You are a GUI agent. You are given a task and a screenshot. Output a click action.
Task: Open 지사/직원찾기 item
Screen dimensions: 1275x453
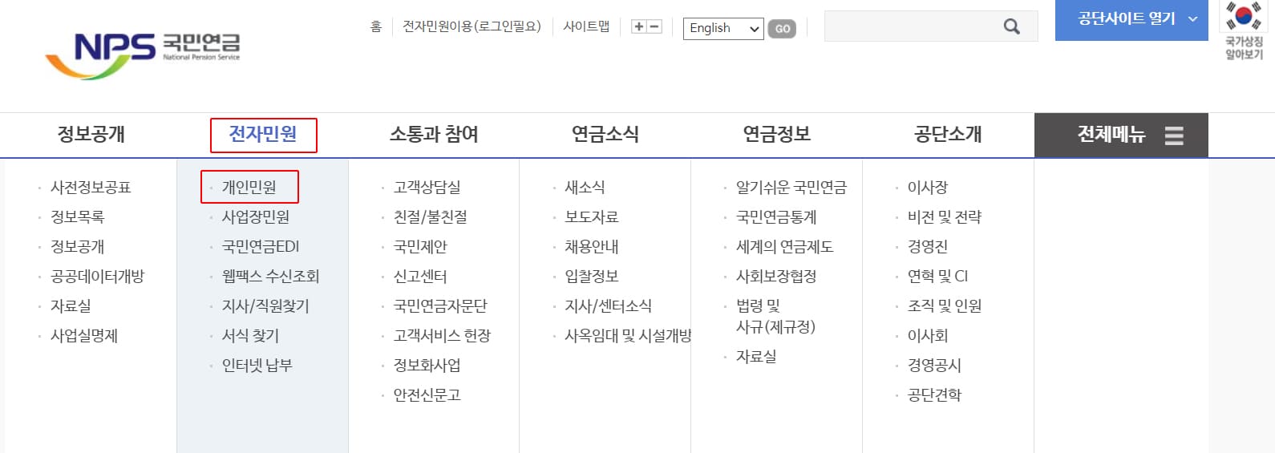tap(265, 306)
